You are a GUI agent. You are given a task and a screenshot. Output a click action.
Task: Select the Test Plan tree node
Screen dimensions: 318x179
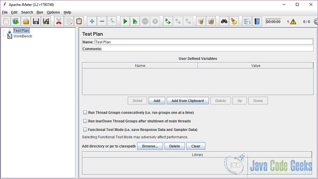coord(21,30)
